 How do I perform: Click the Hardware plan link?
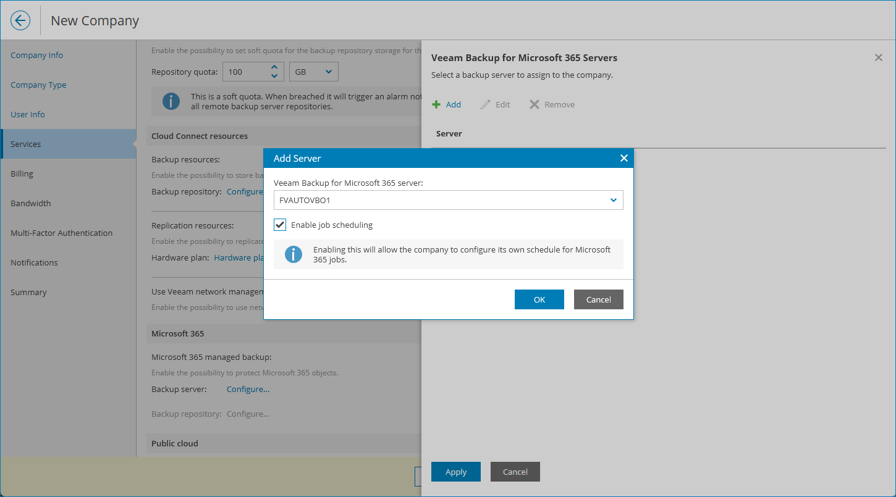pos(239,257)
